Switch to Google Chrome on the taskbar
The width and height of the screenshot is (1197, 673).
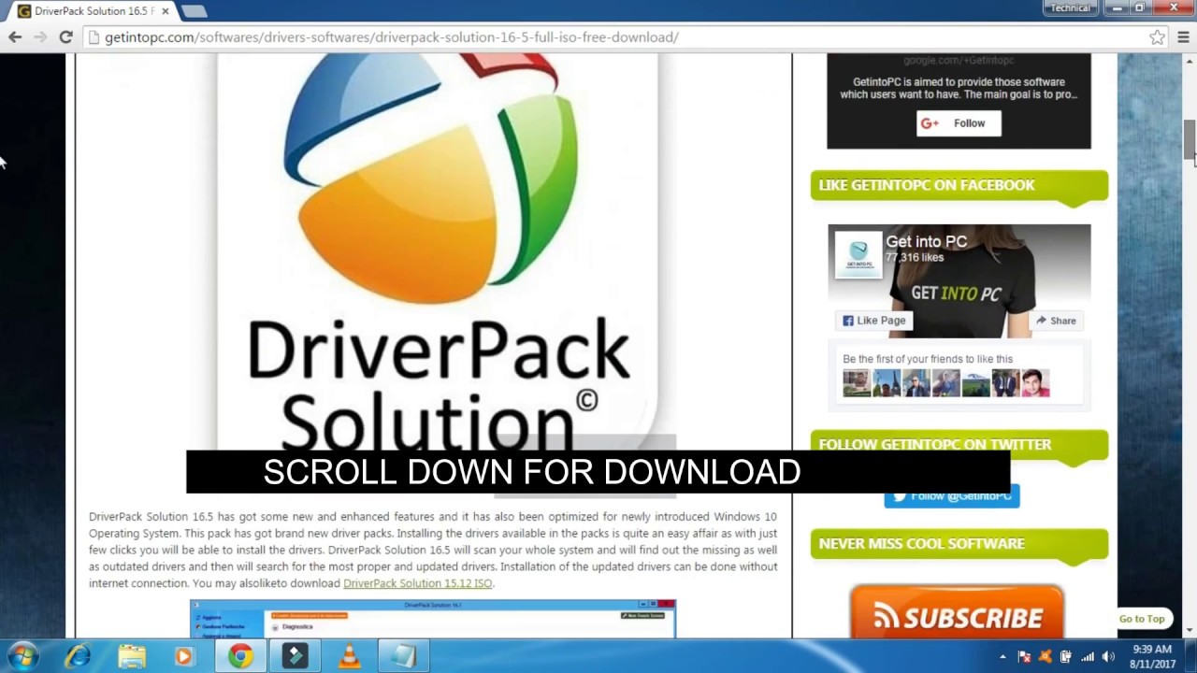[240, 656]
